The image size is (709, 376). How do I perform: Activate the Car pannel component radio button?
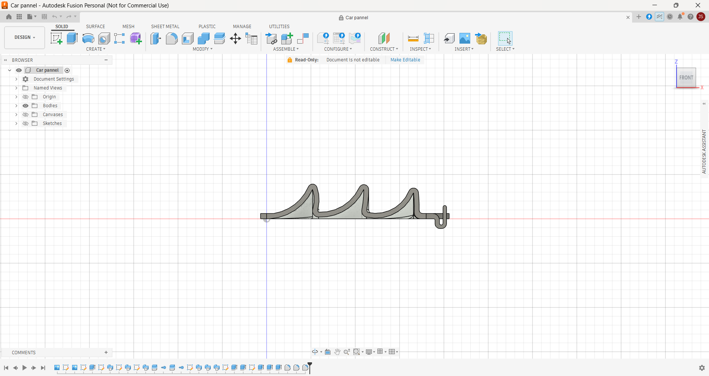pyautogui.click(x=67, y=70)
